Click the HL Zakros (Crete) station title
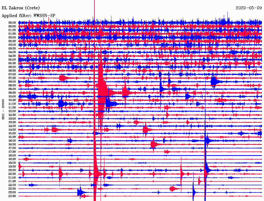Viewport: 264px width, 201px height. click(x=21, y=8)
